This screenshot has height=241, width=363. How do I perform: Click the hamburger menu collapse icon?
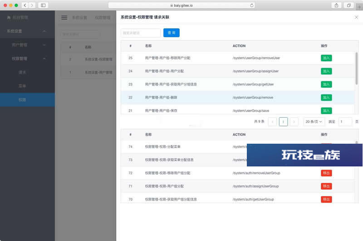tap(64, 18)
